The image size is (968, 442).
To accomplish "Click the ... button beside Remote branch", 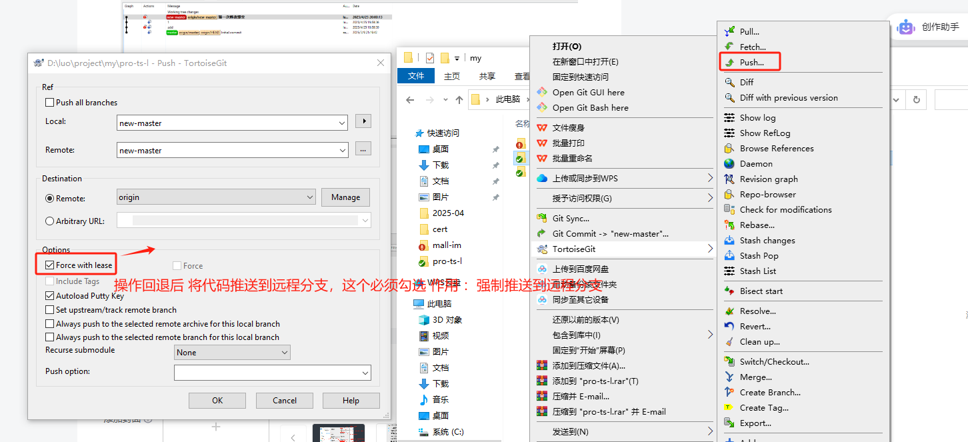I will [x=363, y=150].
